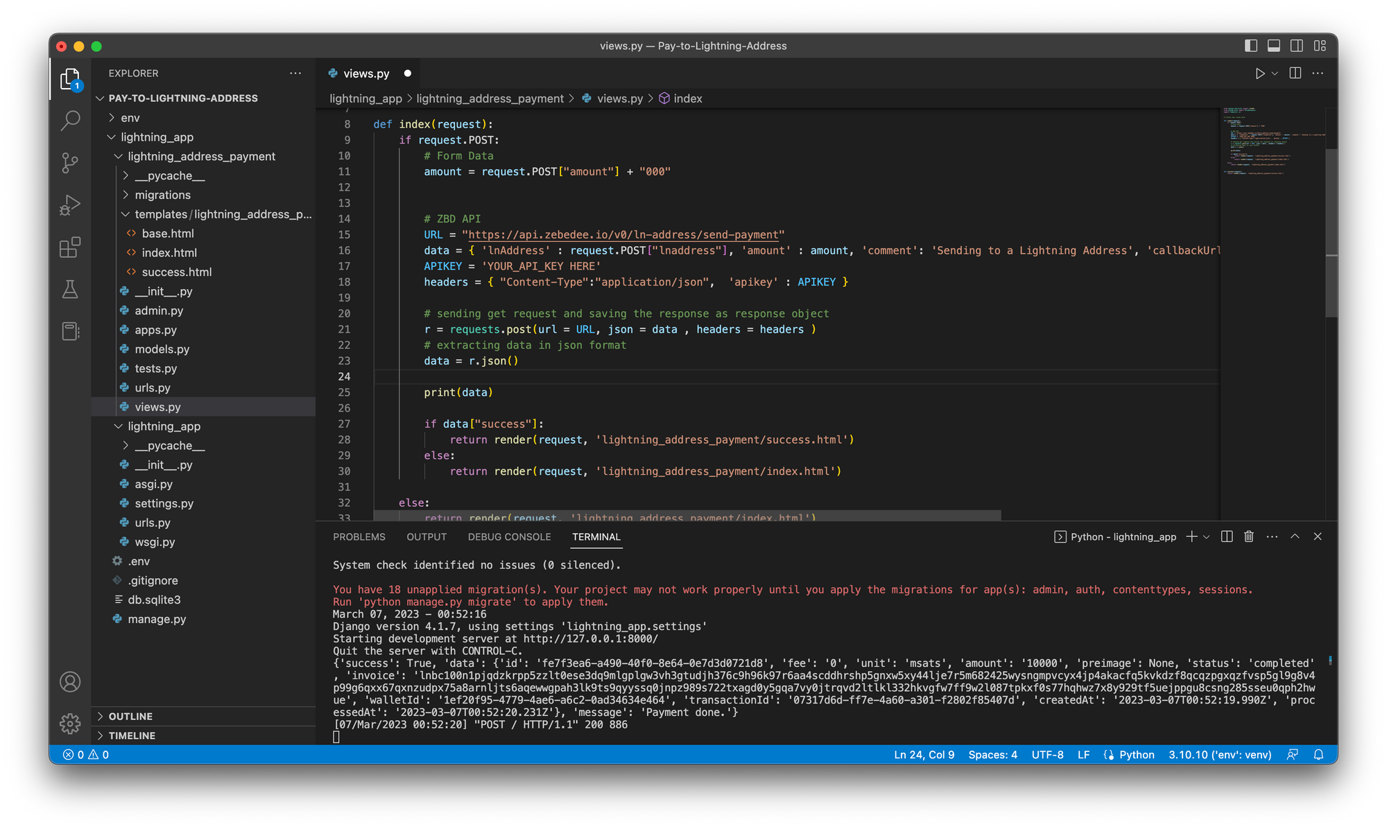The image size is (1387, 829).
Task: Open Run and Debug view icon
Action: (70, 205)
